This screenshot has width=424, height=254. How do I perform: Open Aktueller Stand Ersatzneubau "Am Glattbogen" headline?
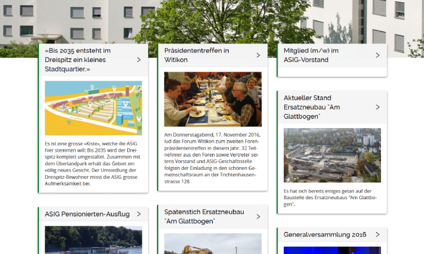[x=311, y=107]
